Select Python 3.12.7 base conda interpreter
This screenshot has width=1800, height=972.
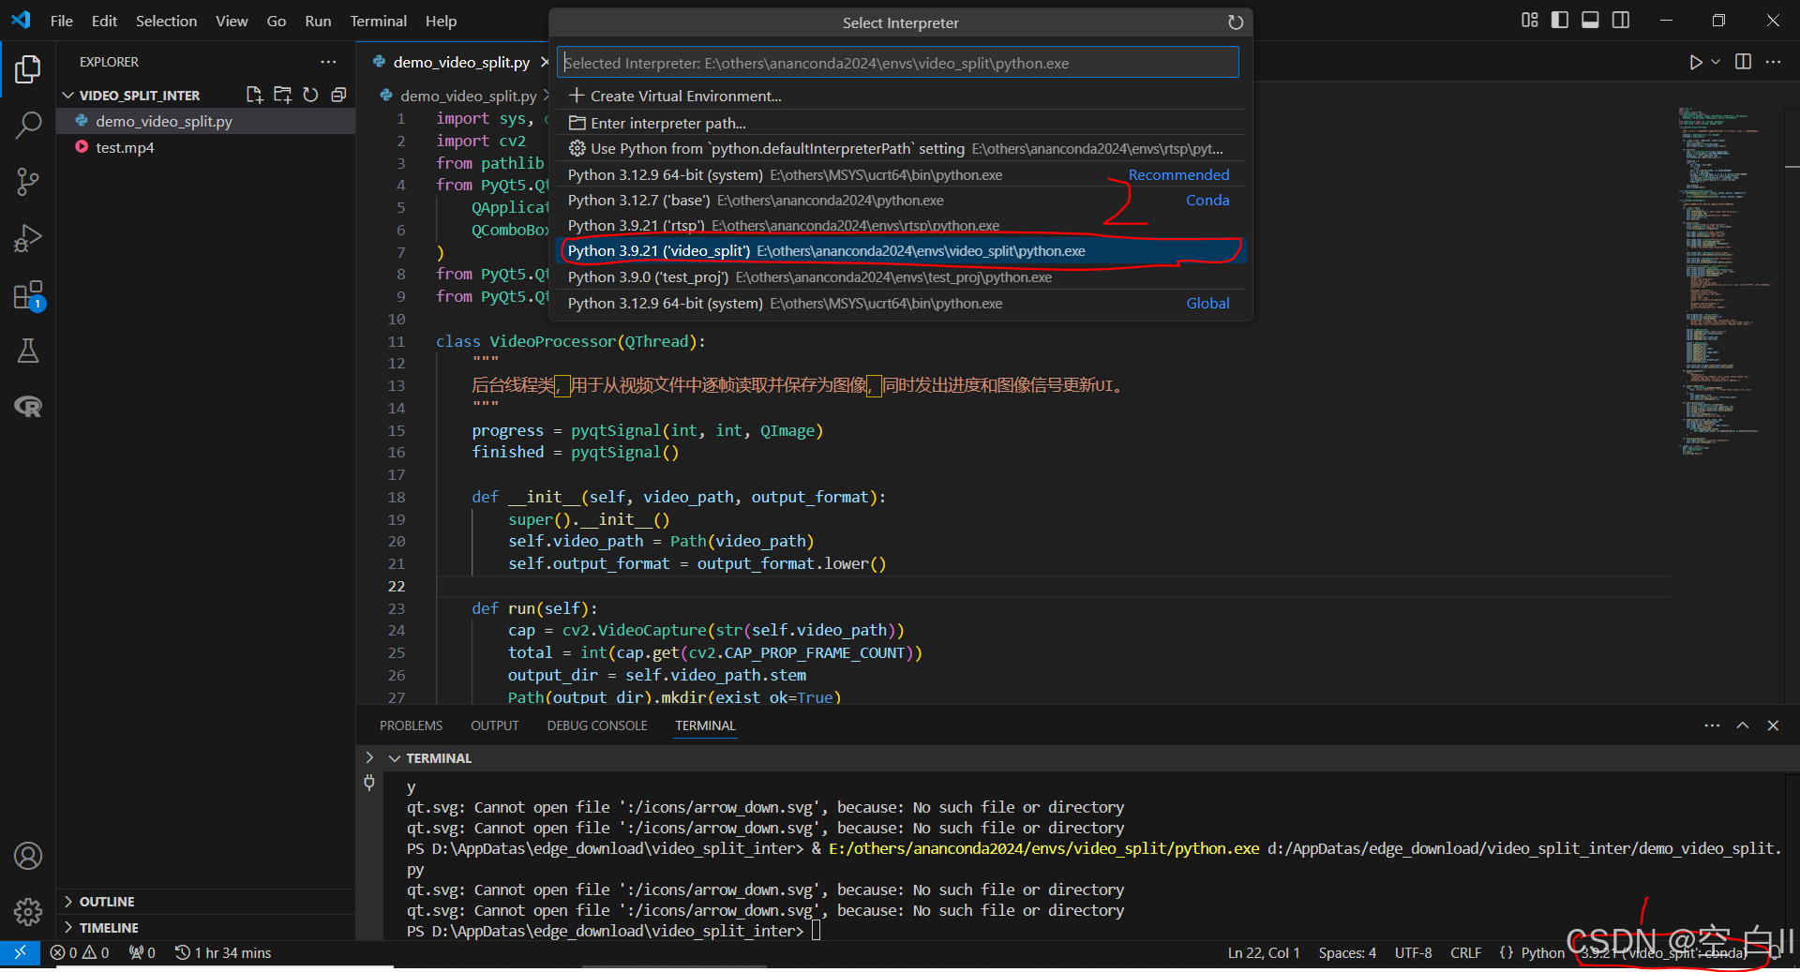point(901,200)
